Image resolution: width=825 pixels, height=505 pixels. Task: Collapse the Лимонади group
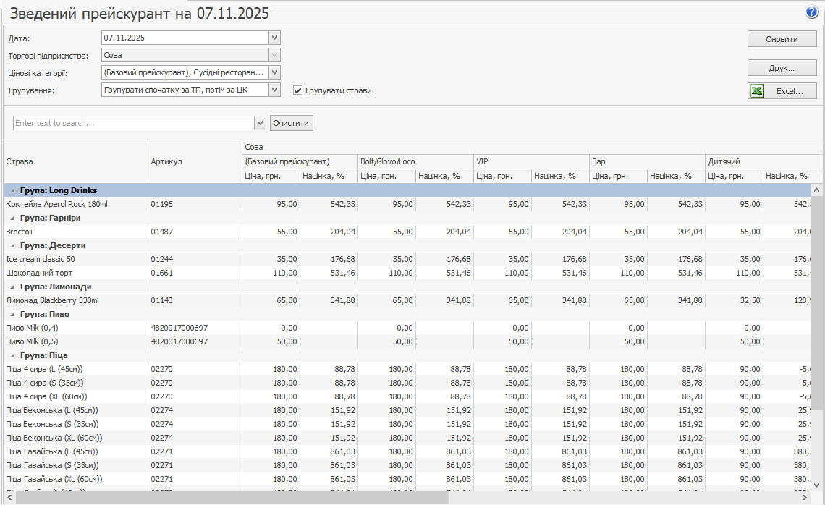[x=13, y=287]
